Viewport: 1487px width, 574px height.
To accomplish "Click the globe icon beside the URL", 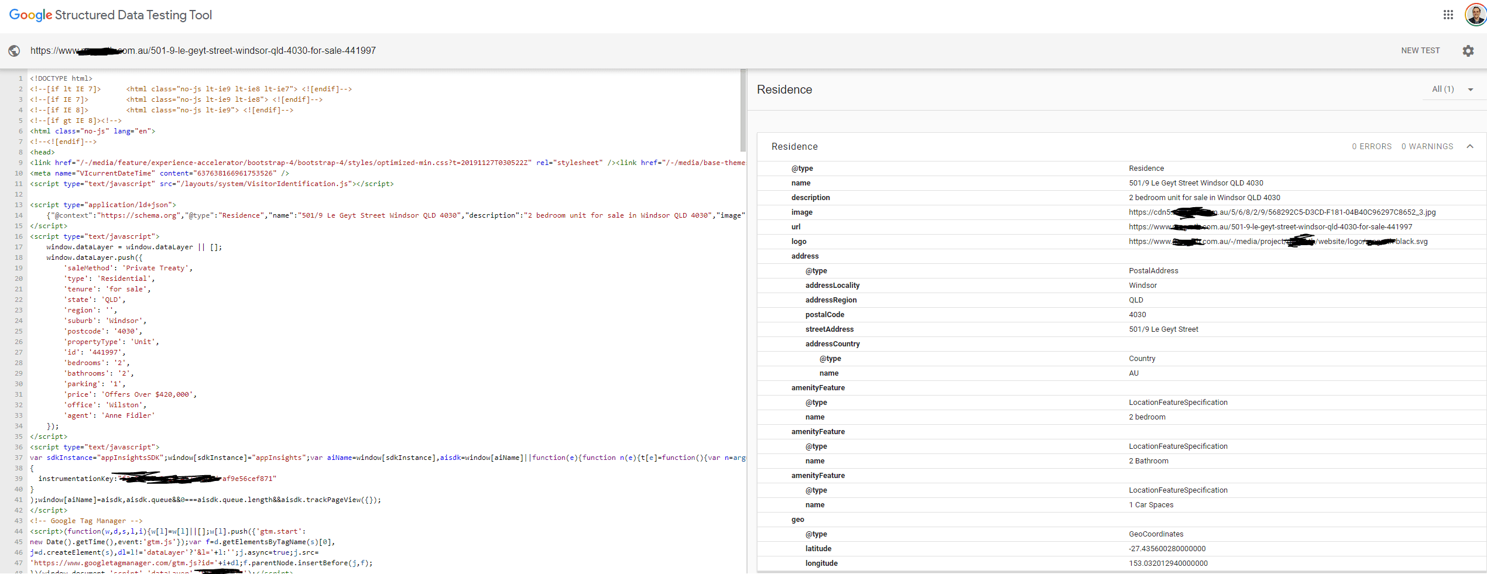I will click(x=14, y=51).
